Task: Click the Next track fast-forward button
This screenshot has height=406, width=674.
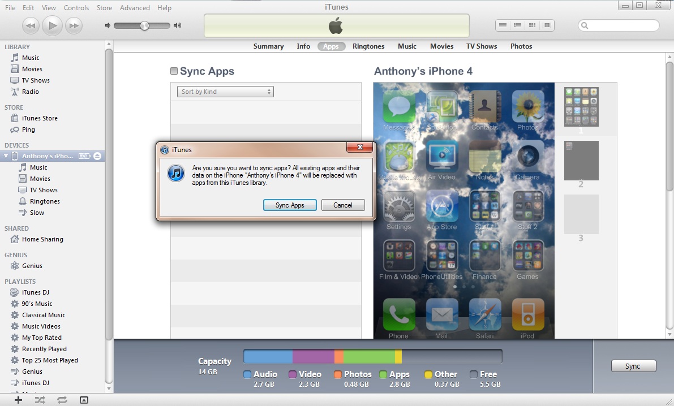Action: click(74, 26)
